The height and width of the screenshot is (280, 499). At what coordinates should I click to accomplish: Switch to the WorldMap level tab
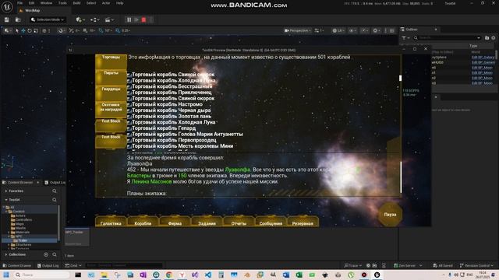tap(32, 10)
